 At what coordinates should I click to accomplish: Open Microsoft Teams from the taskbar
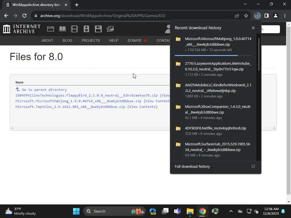pos(177,211)
